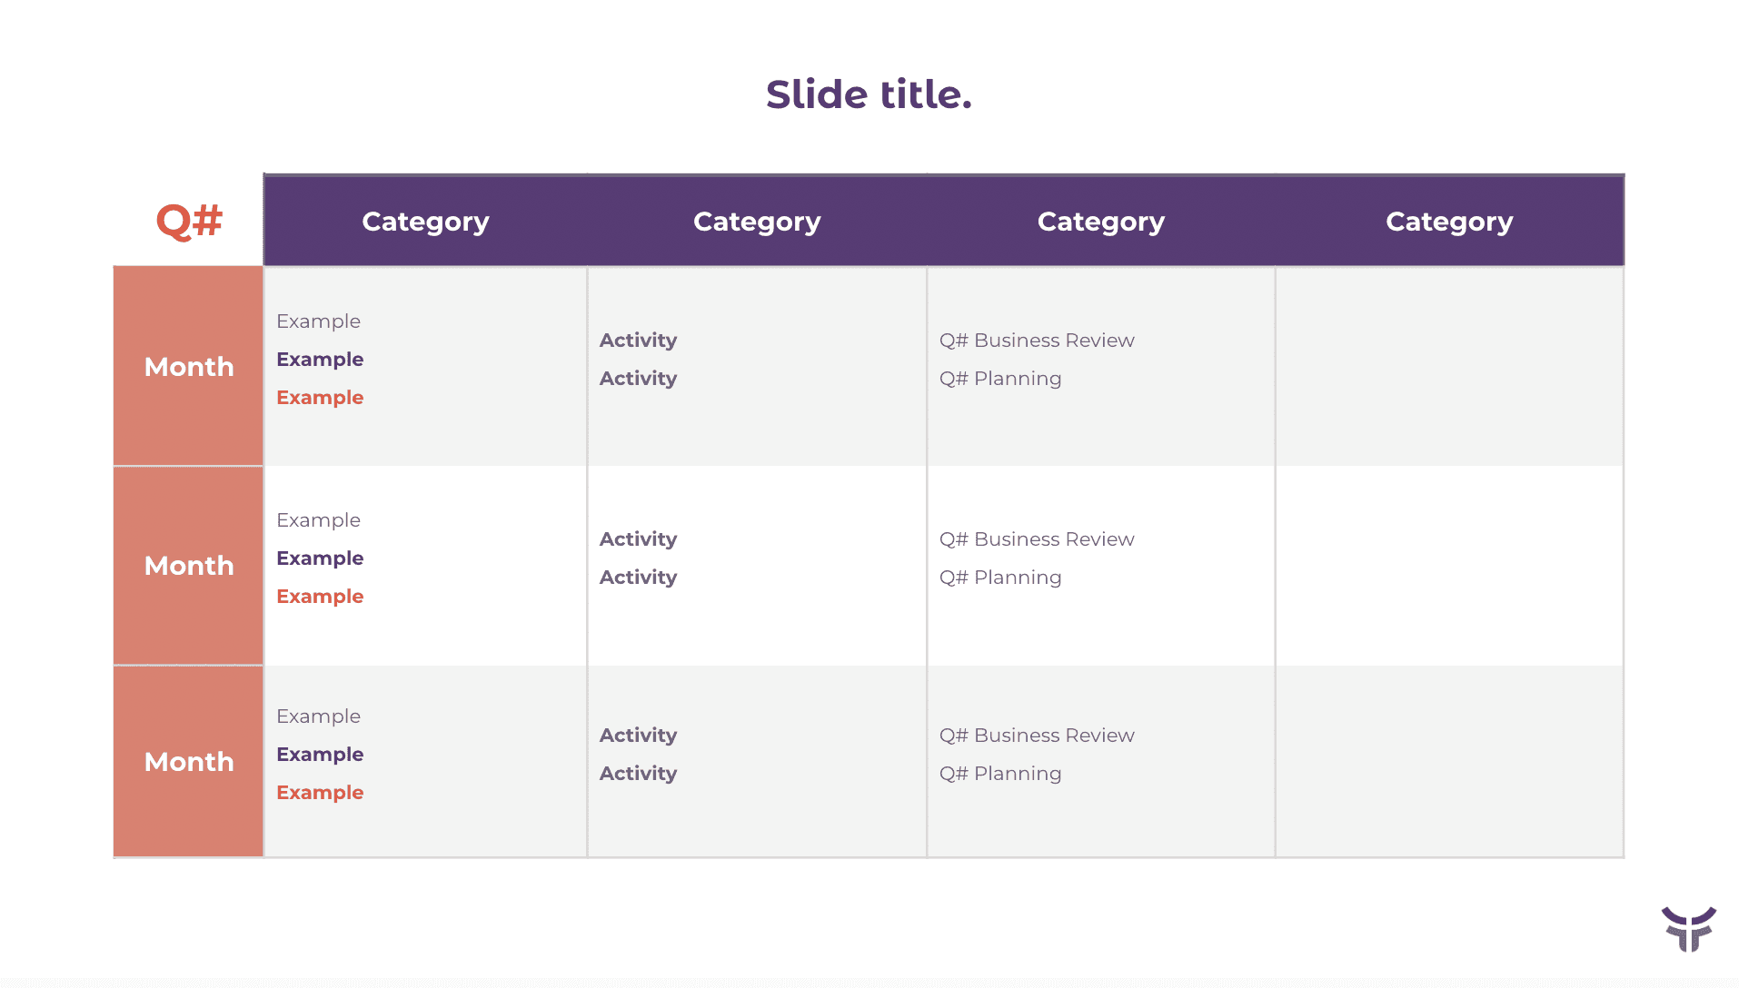Select the middle Month row header
Viewport: 1739px width, 988px height.
point(189,566)
